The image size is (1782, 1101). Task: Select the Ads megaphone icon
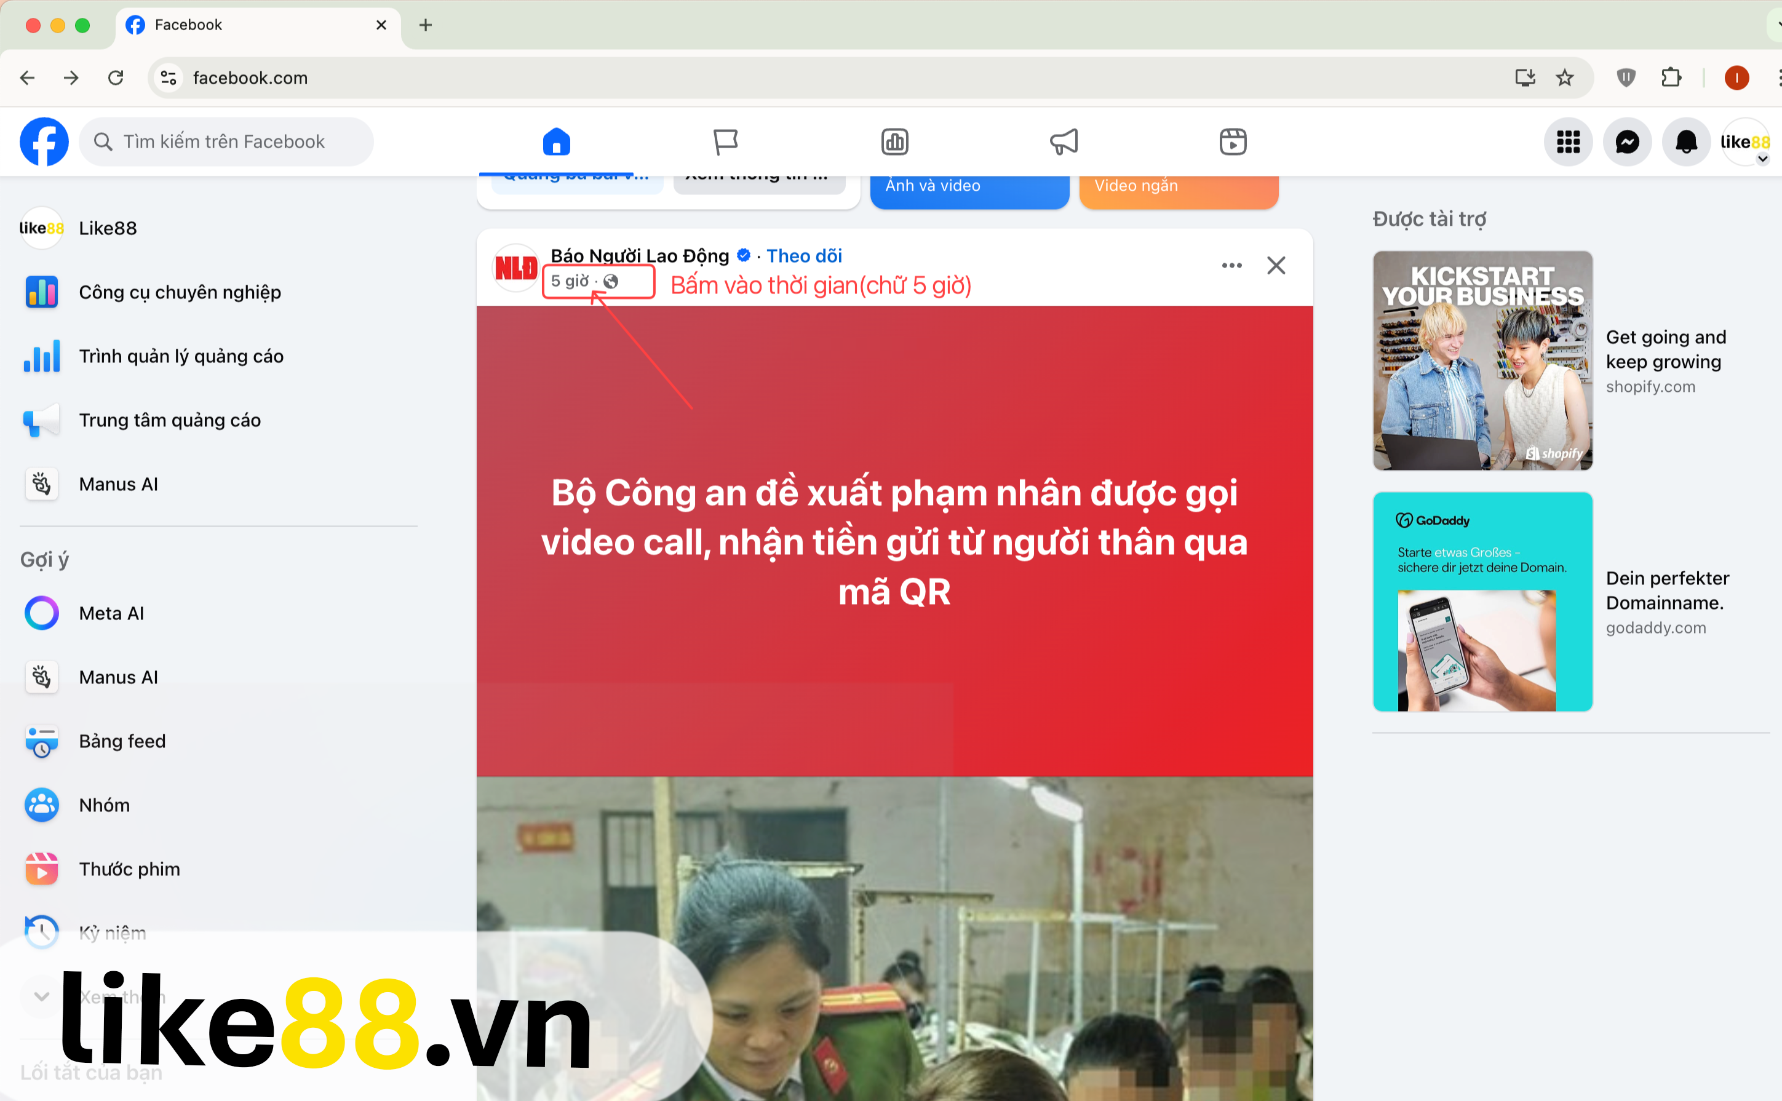(x=1063, y=142)
